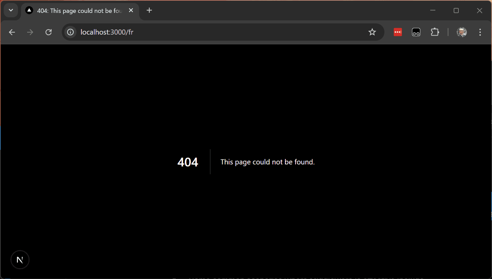Minimize the browser window

pyautogui.click(x=433, y=11)
